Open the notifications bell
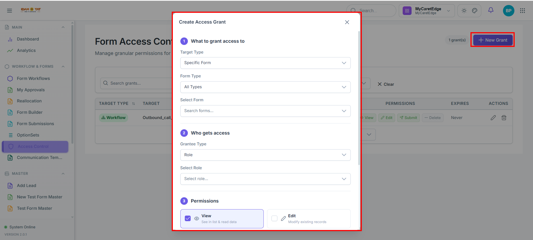 [x=491, y=10]
